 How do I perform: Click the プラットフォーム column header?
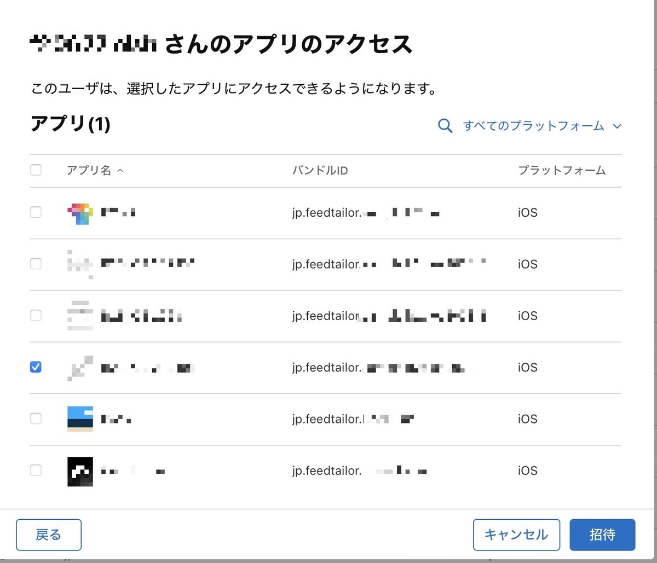pos(562,171)
